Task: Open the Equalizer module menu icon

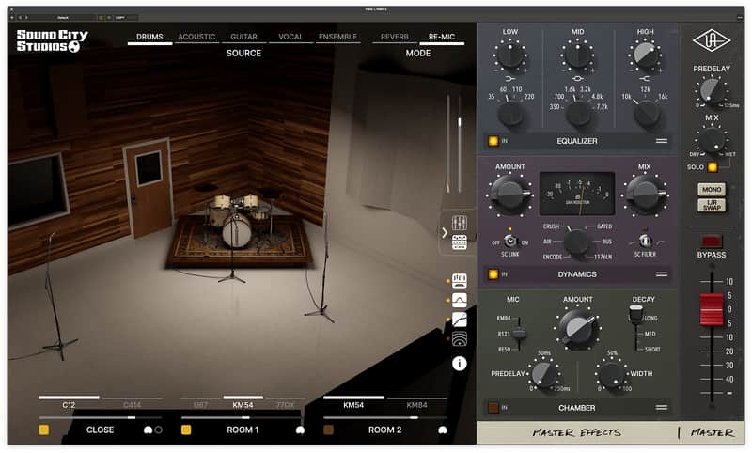Action: click(x=662, y=141)
